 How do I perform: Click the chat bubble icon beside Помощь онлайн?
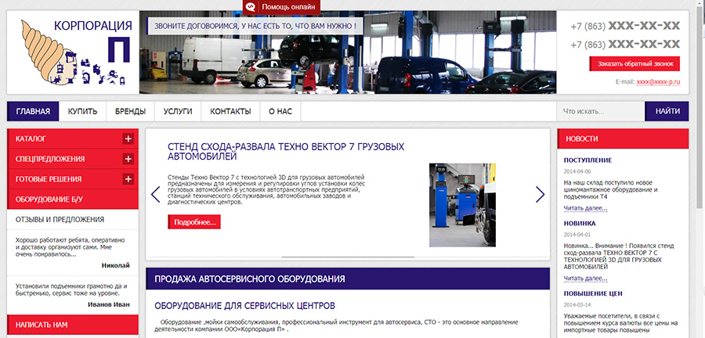[x=251, y=7]
